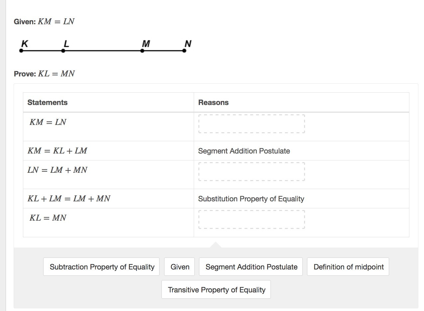Select the Subtraction Property of Equality tile
The width and height of the screenshot is (424, 311).
101,267
